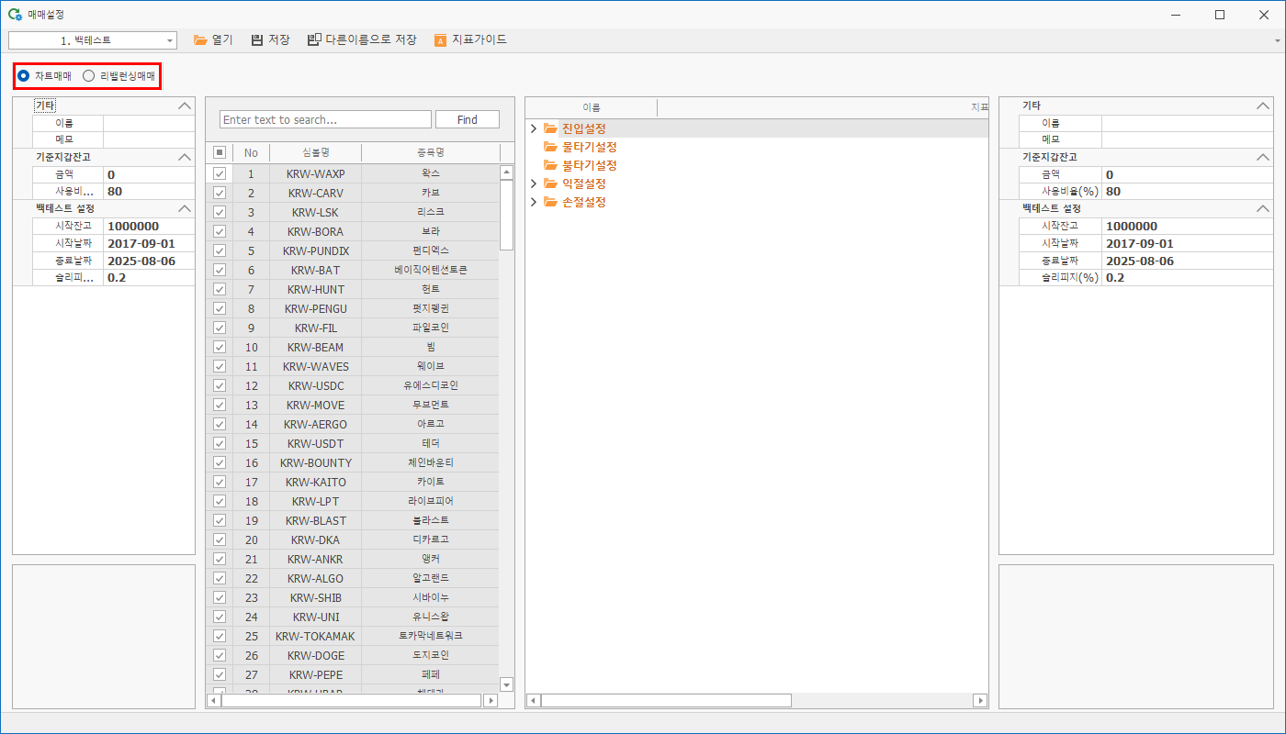Collapse the right panel 백테스트 설정 section
Image resolution: width=1286 pixels, height=734 pixels.
(x=1263, y=208)
